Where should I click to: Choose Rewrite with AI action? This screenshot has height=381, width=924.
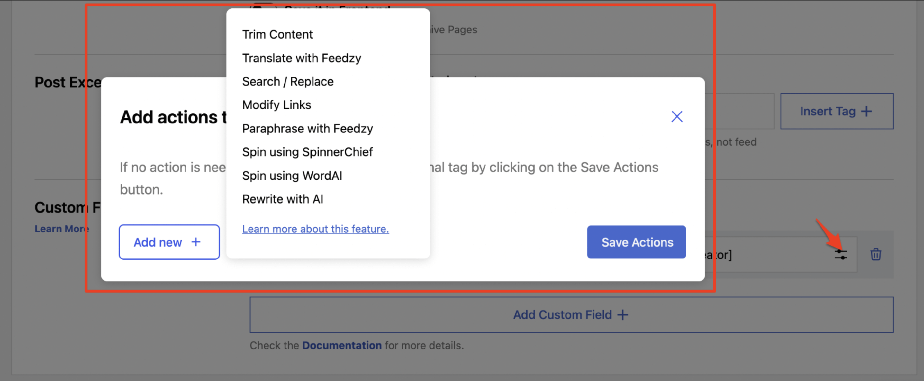pyautogui.click(x=283, y=199)
